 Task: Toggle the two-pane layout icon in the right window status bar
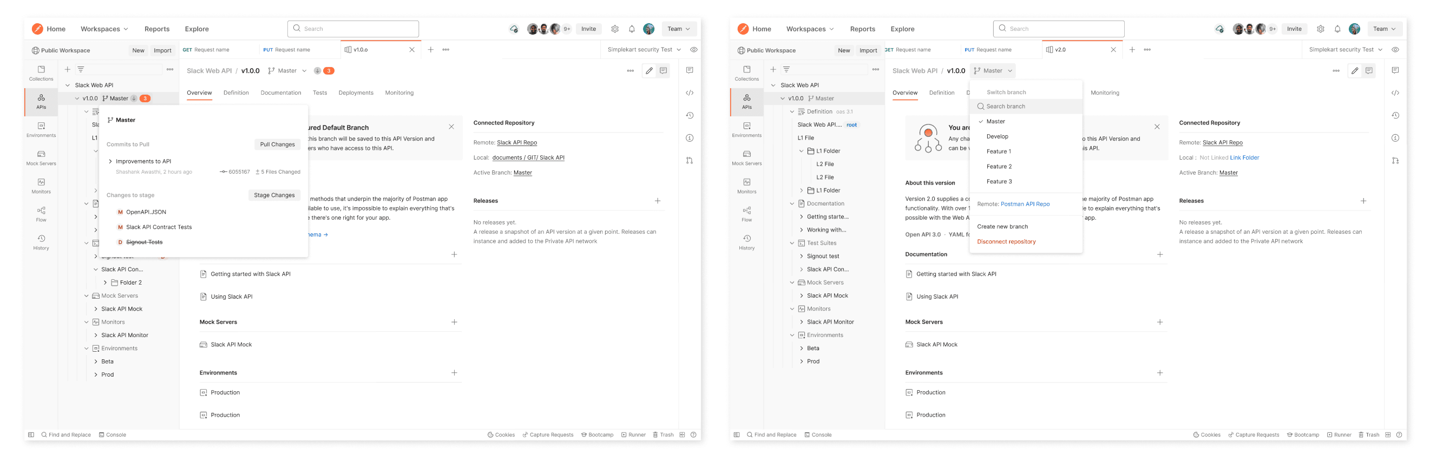coord(1388,435)
